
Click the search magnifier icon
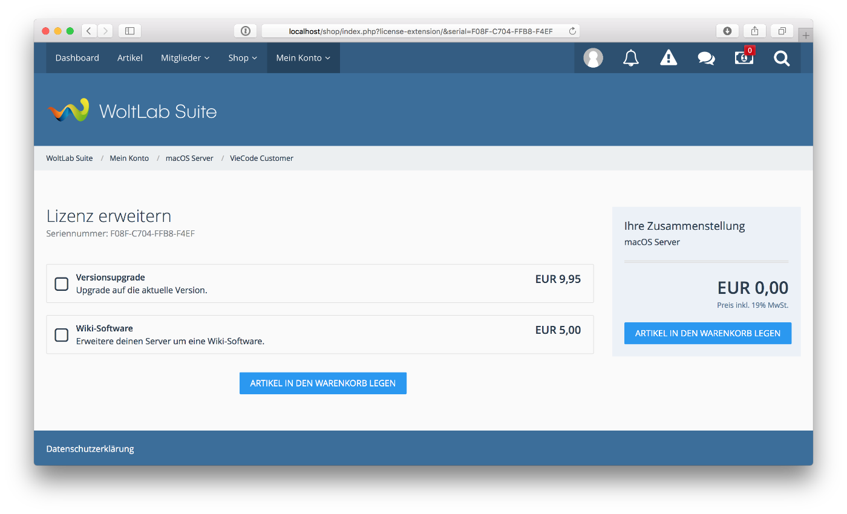click(x=782, y=58)
